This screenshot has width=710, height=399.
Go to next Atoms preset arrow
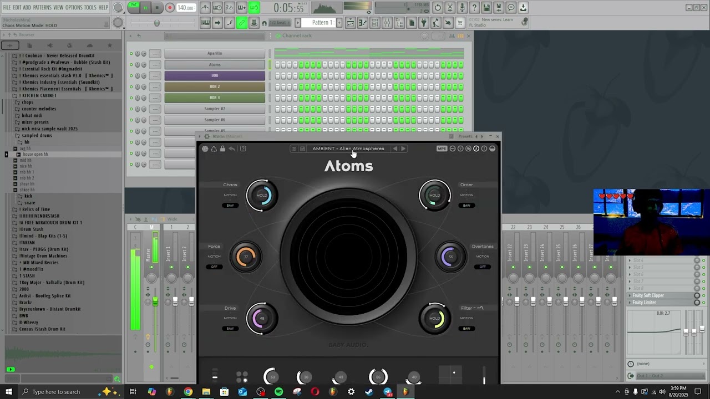click(403, 149)
